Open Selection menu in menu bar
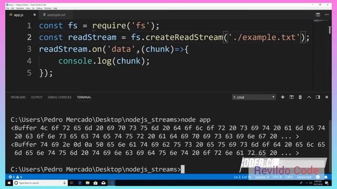The height and width of the screenshot is (189, 337). (20, 8)
